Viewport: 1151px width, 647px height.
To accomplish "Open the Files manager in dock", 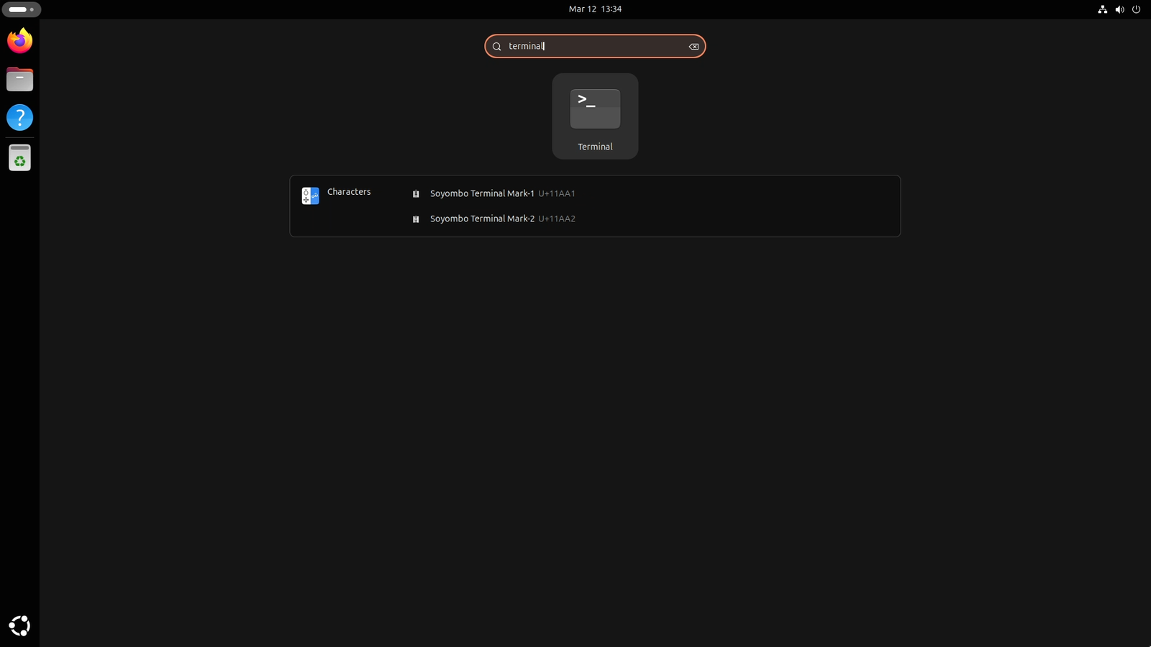I will pos(19,79).
